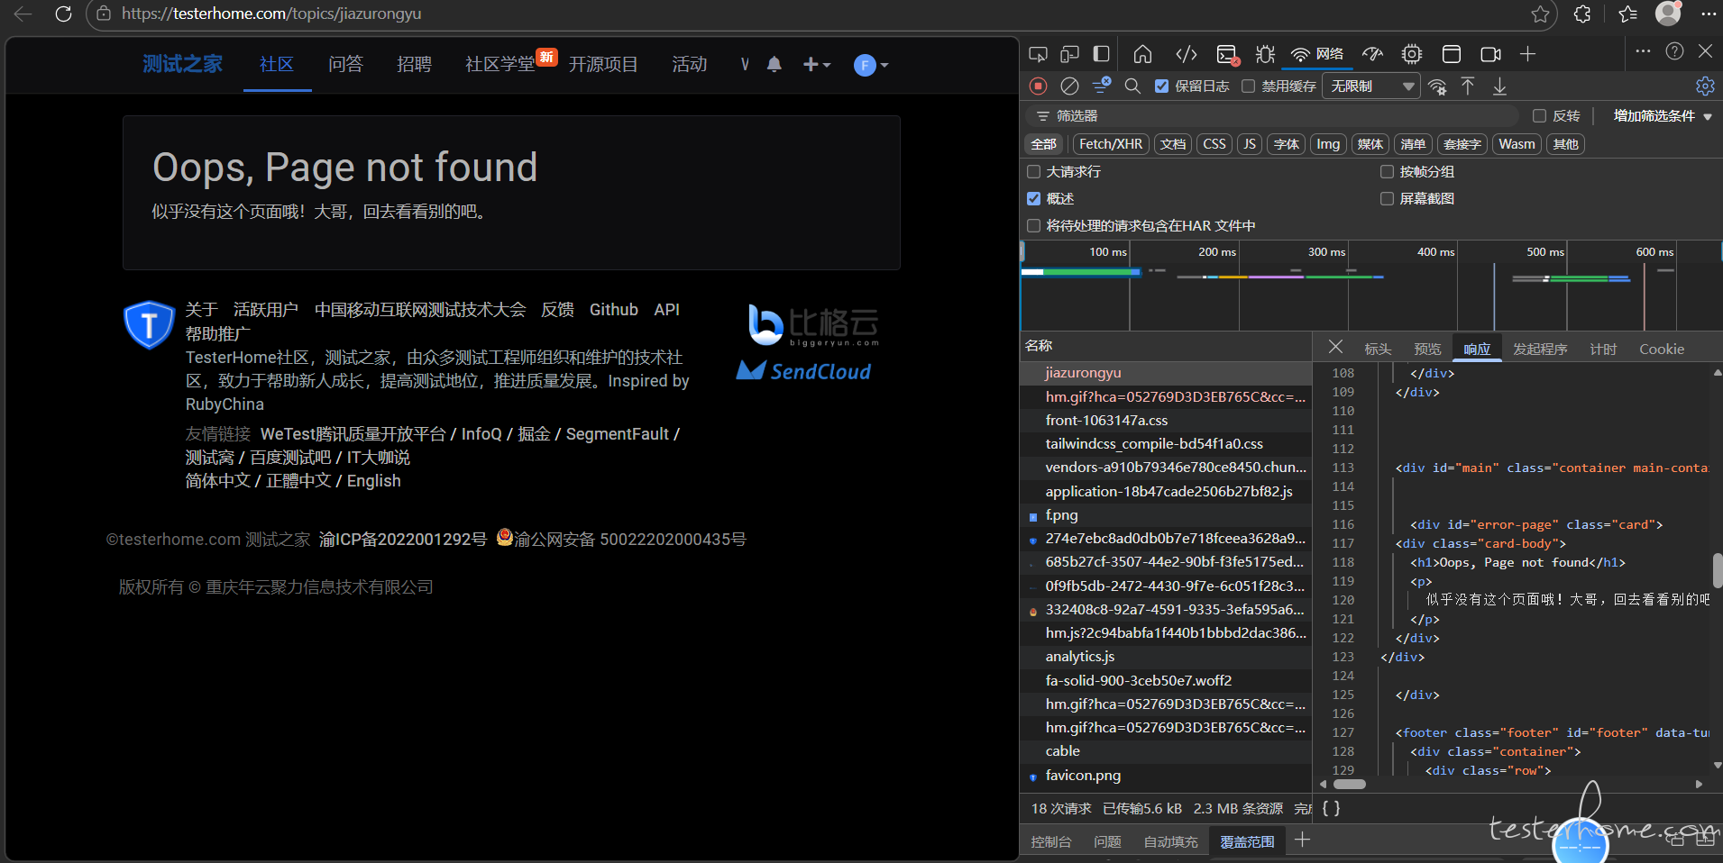Click the export HAR download arrow
1723x863 pixels.
tap(1499, 86)
